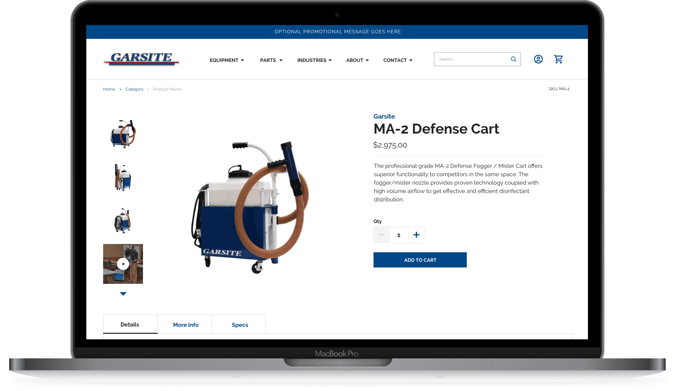
Task: Click the search magnifier icon
Action: click(514, 59)
